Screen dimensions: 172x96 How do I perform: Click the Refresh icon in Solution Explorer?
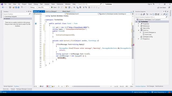[x=153, y=14]
